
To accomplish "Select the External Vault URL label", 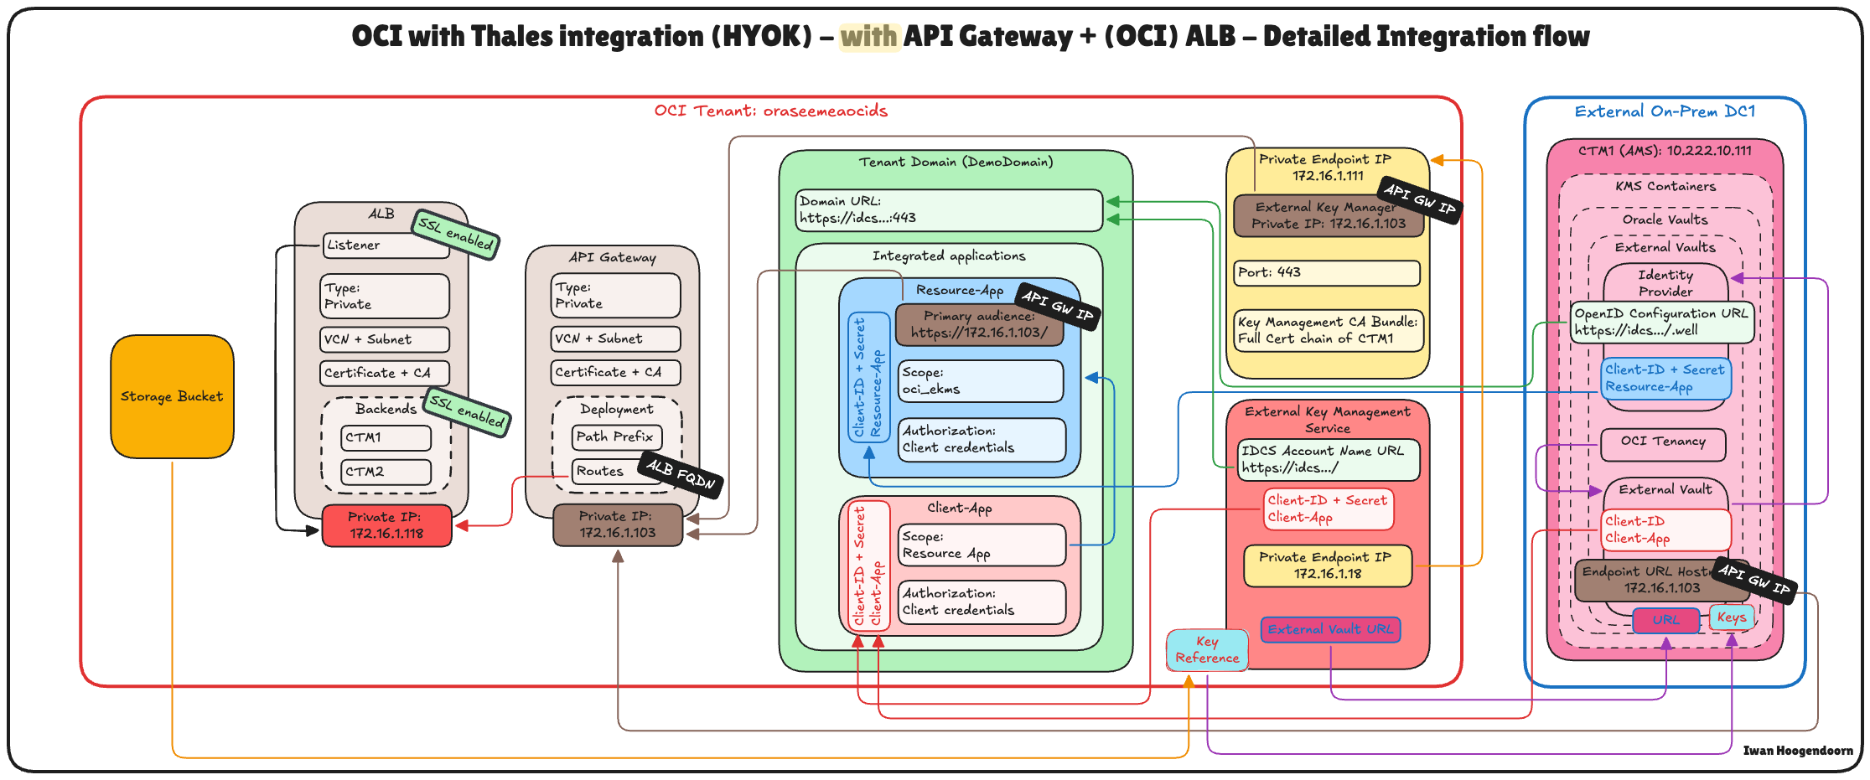I will click(1330, 629).
